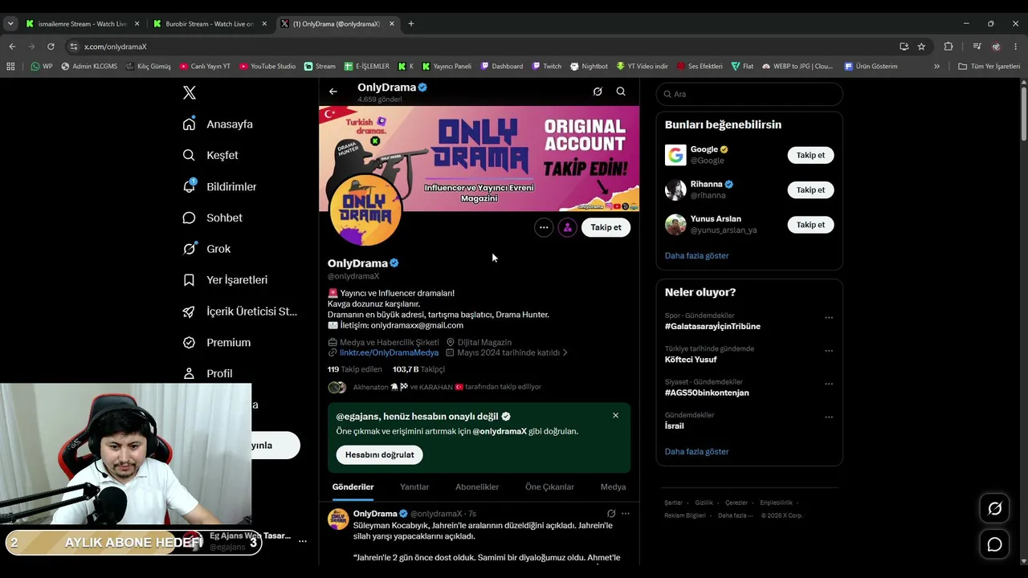Click the Hesabını doğrulat button

(380, 454)
